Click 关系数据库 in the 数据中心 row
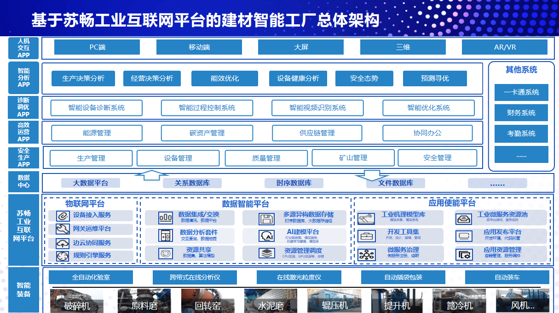 (192, 183)
